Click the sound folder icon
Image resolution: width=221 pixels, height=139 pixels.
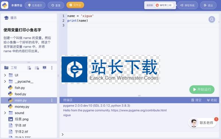11,113
